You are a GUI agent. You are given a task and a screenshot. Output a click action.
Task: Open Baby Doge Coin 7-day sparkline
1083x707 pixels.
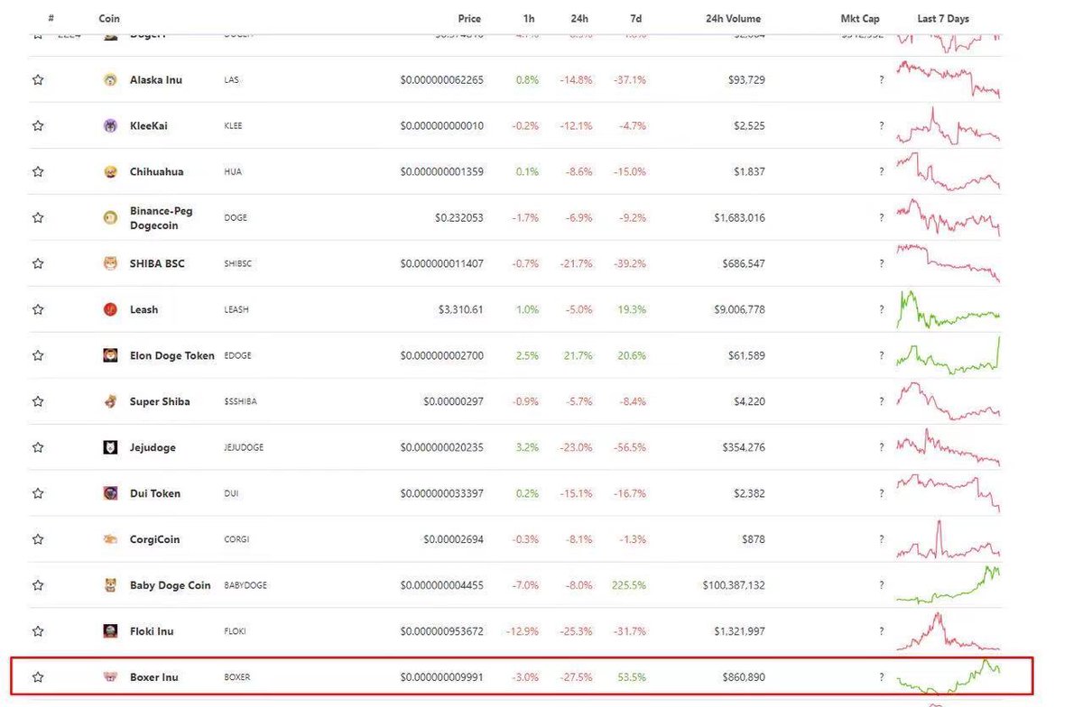pos(948,584)
